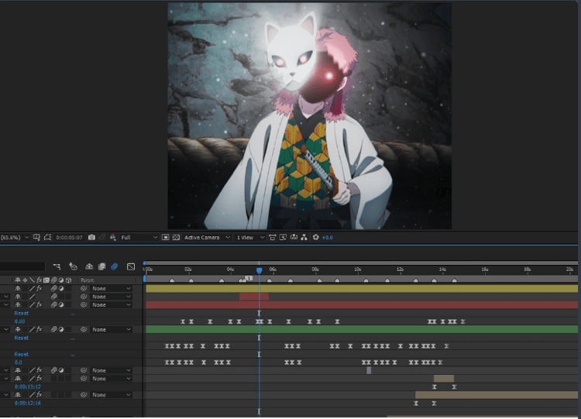Toggle the frame blending timeline switch
581x419 pixels.
point(101,266)
